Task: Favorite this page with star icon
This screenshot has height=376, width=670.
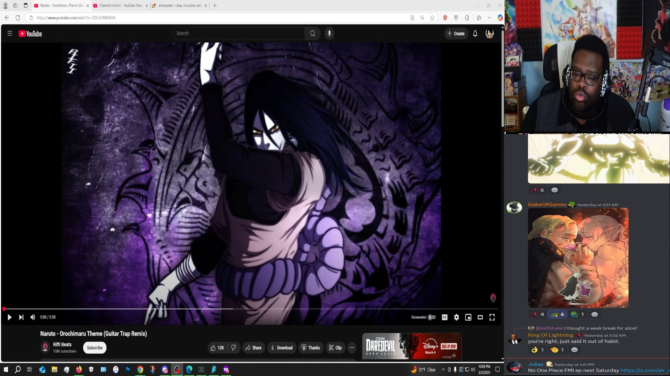Action: 432,18
